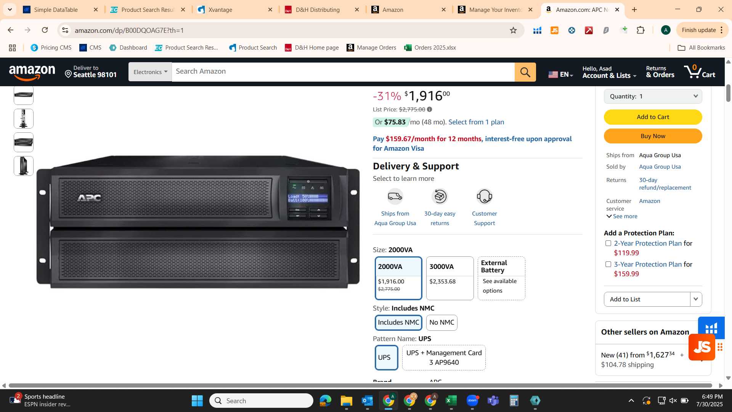Check the 3-Year Protection Plan checkbox

click(x=608, y=264)
